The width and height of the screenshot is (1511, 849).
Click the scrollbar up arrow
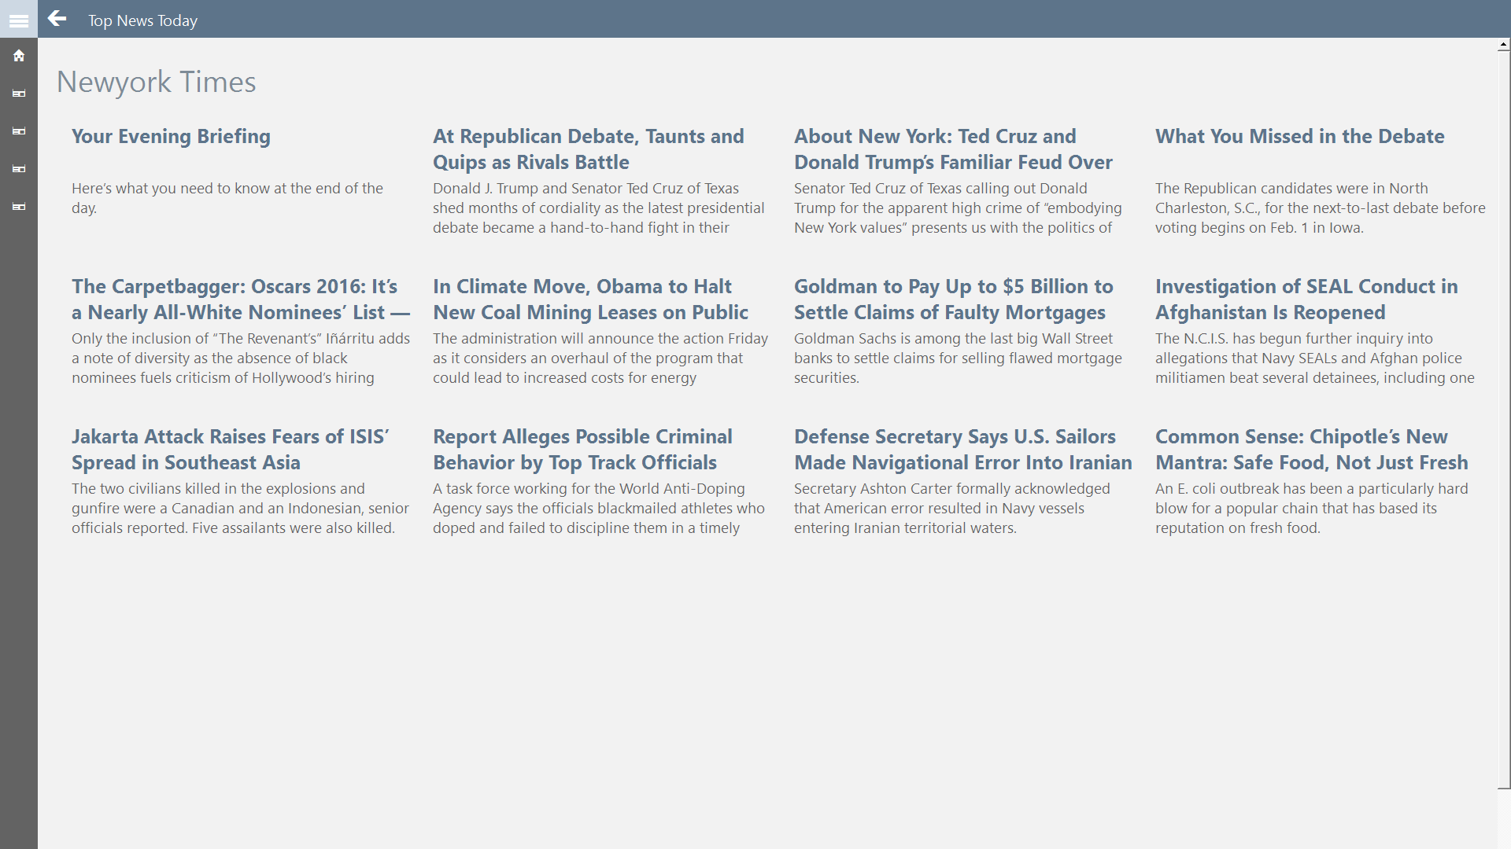[1502, 46]
